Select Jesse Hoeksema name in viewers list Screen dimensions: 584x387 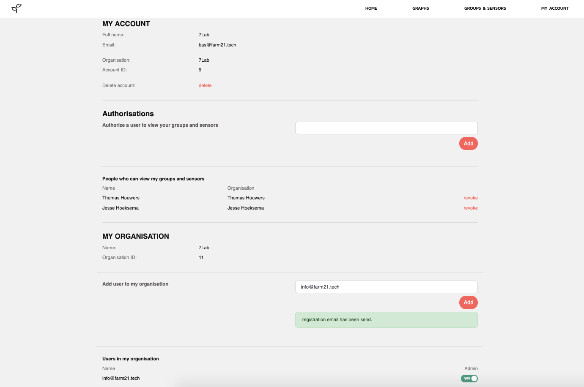[x=121, y=208]
